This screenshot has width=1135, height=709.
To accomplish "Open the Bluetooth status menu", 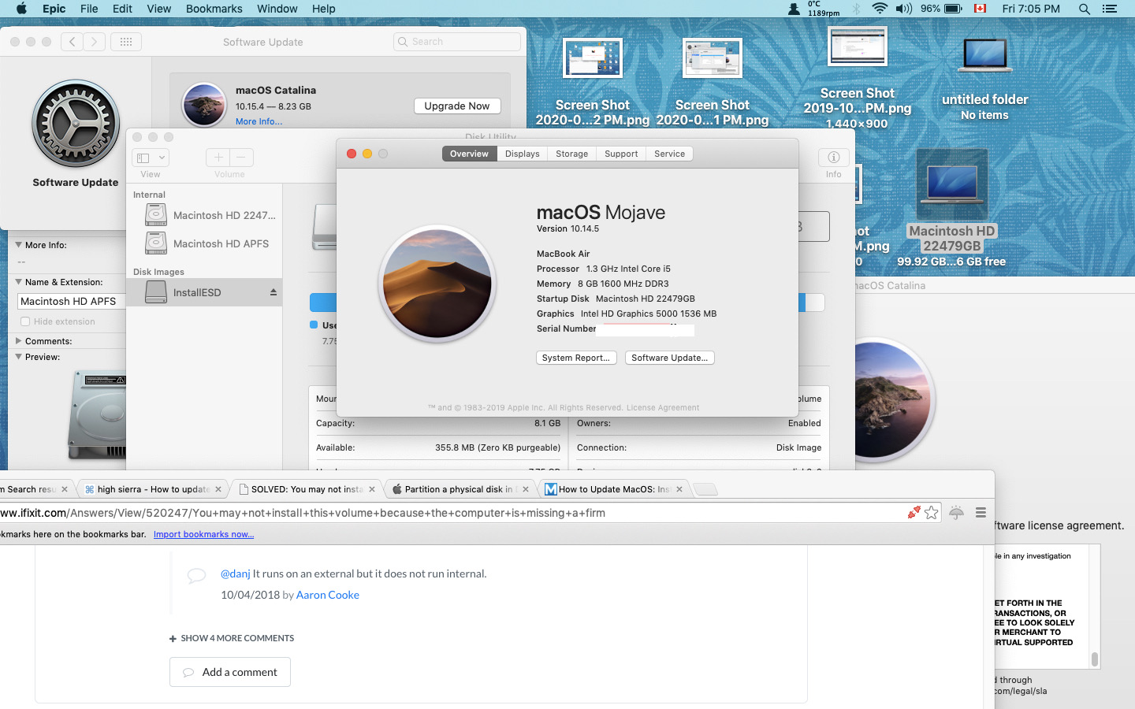I will 857,9.
